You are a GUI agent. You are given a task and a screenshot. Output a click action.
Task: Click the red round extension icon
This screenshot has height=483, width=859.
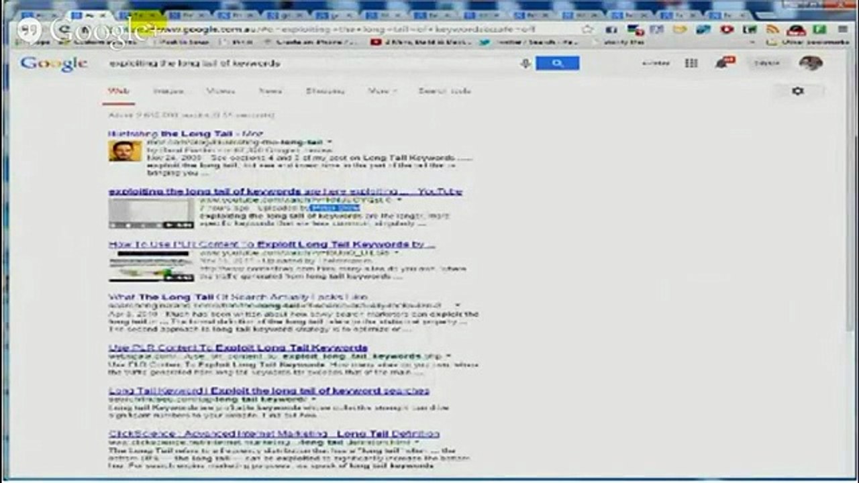[x=726, y=30]
